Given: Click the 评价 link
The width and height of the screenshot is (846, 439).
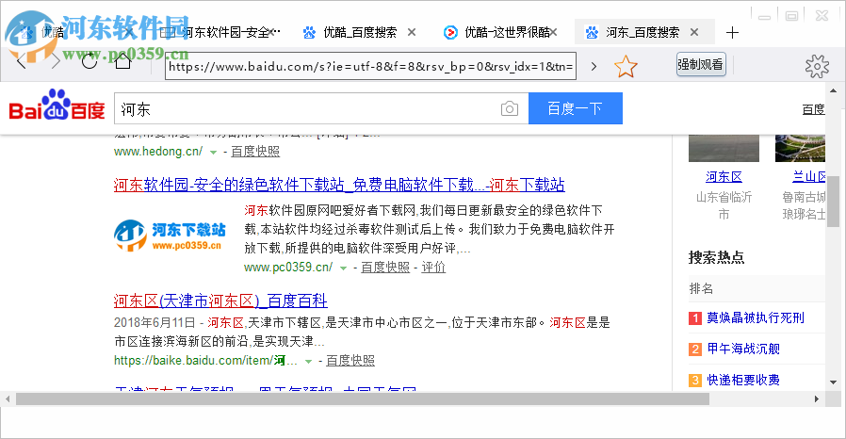Looking at the screenshot, I should (x=433, y=267).
